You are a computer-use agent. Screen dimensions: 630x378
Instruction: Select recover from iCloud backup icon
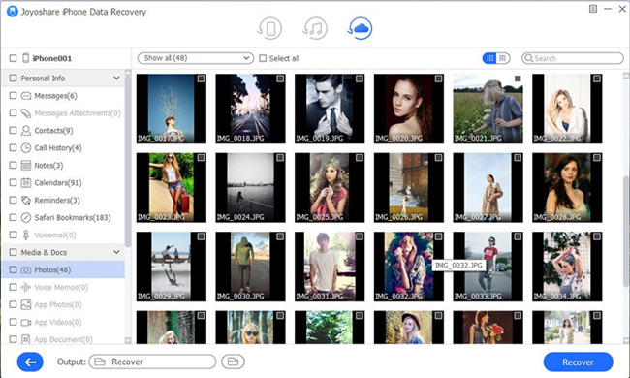click(x=360, y=28)
